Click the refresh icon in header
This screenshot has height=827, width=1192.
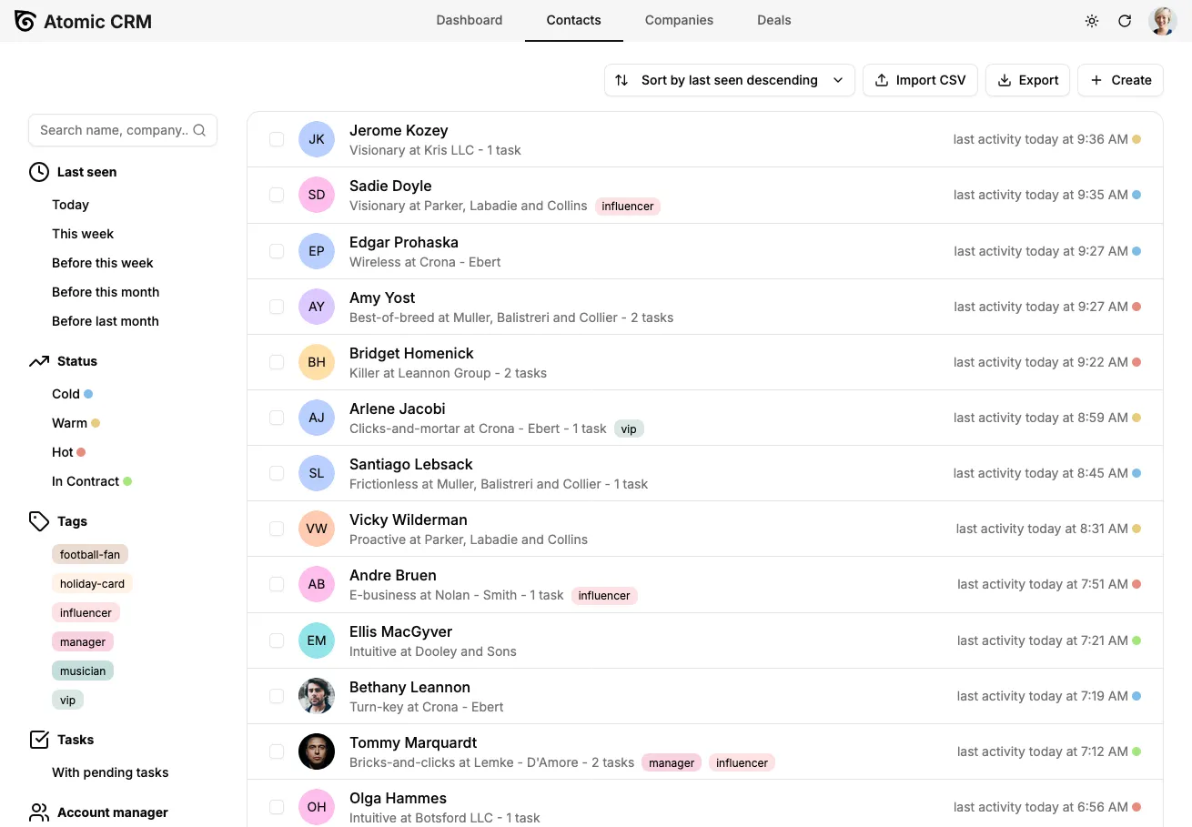[x=1125, y=21]
